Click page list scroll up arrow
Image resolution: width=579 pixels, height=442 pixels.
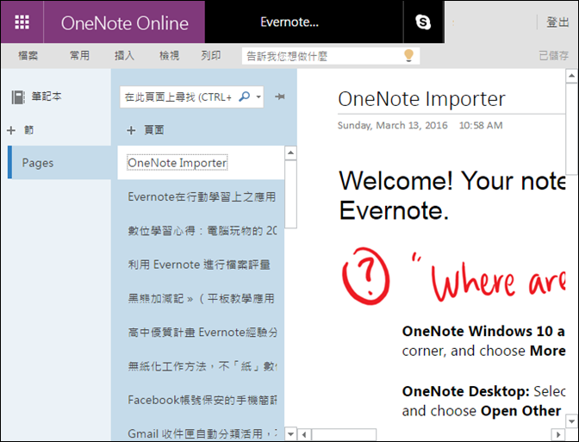click(290, 153)
